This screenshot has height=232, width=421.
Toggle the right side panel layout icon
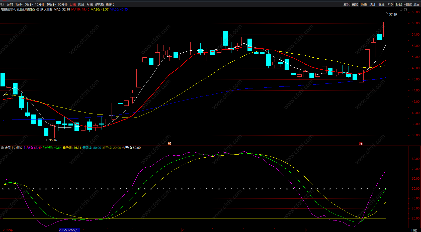tap(406, 10)
